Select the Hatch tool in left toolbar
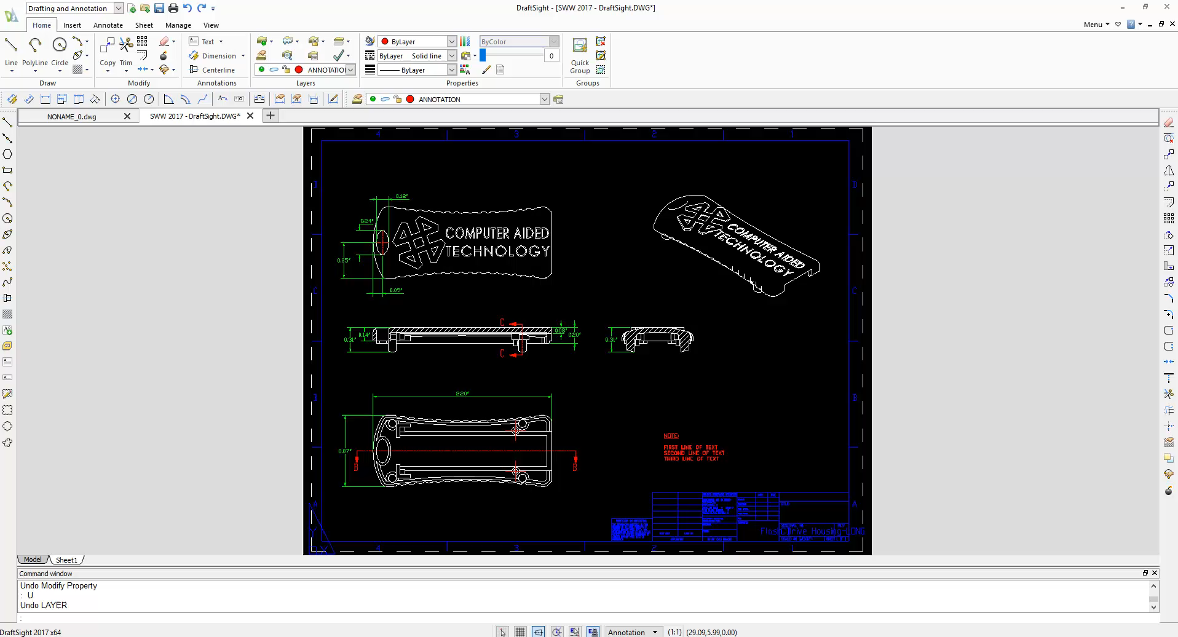Image resolution: width=1178 pixels, height=637 pixels. (x=7, y=314)
